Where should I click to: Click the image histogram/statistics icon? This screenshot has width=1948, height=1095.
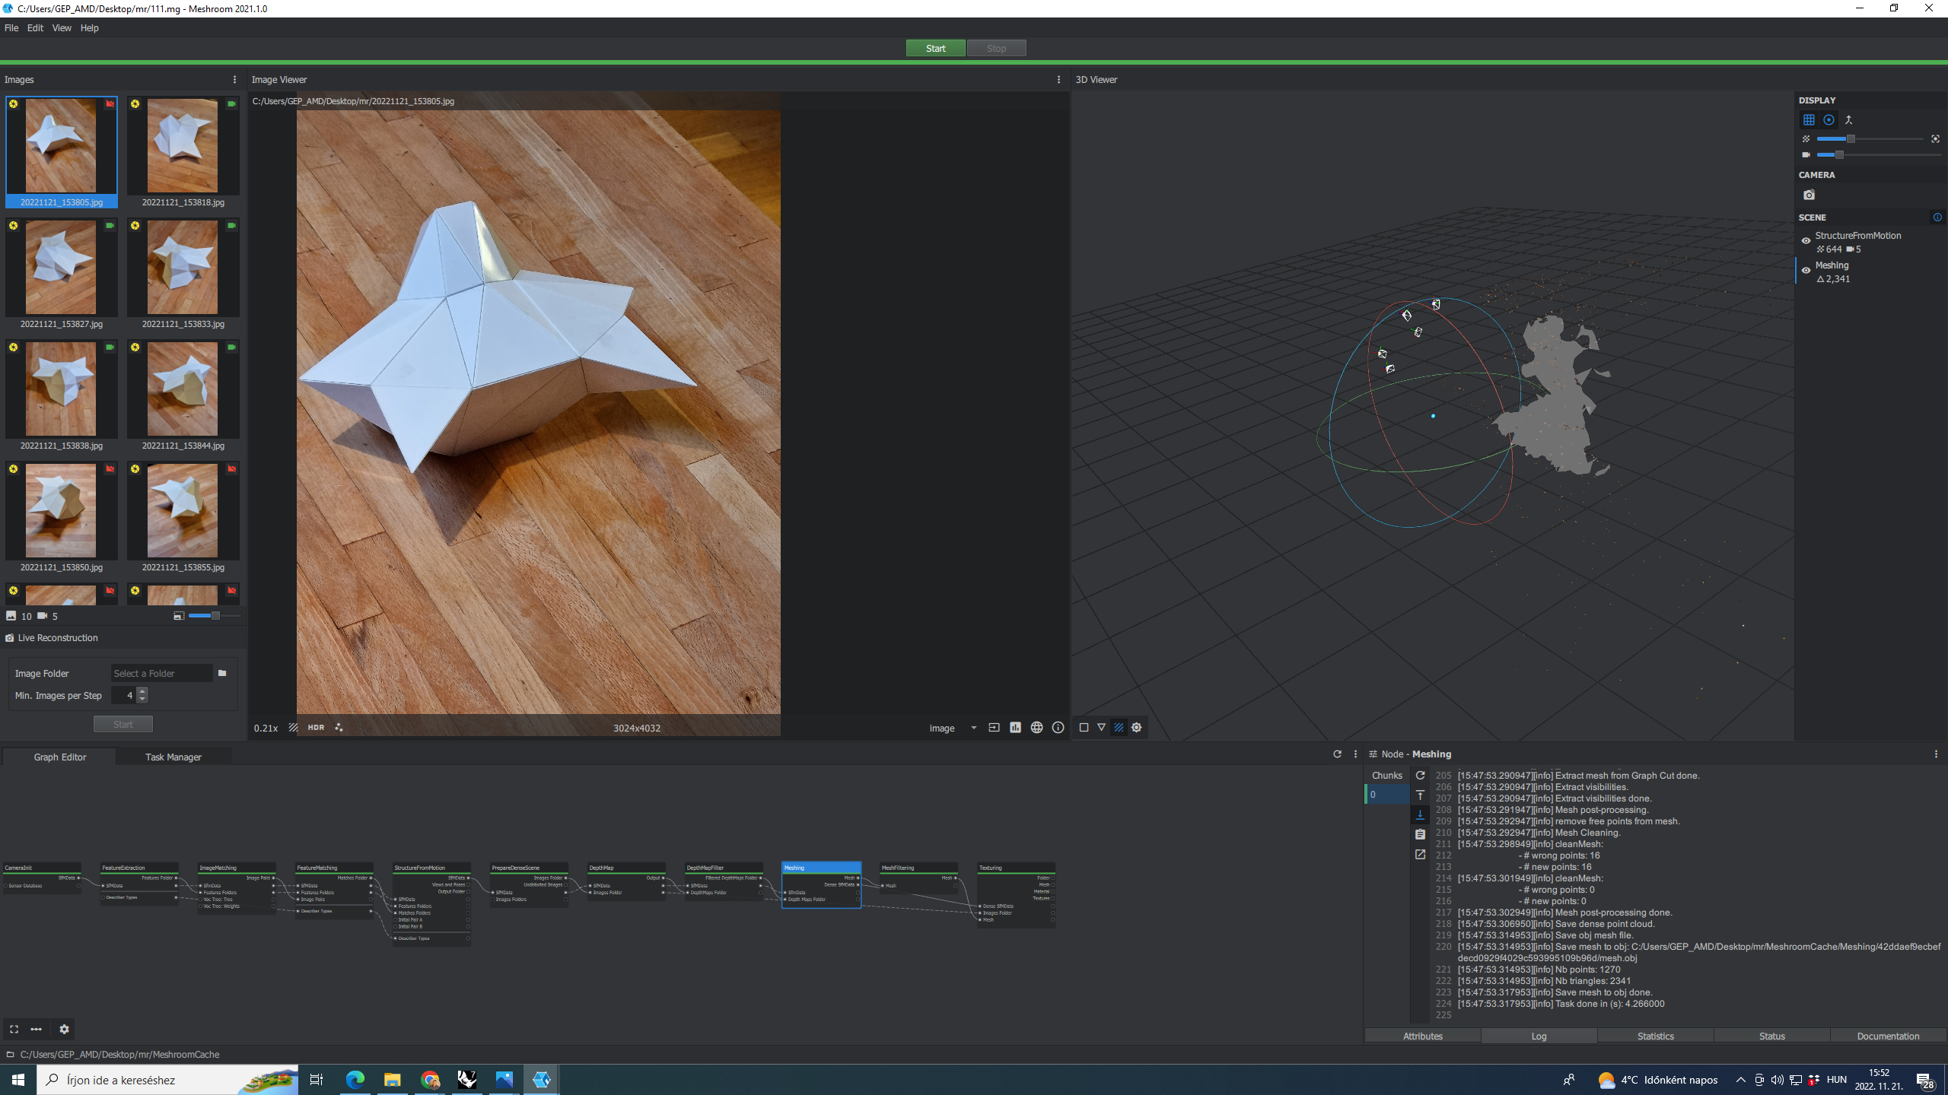click(x=1015, y=728)
